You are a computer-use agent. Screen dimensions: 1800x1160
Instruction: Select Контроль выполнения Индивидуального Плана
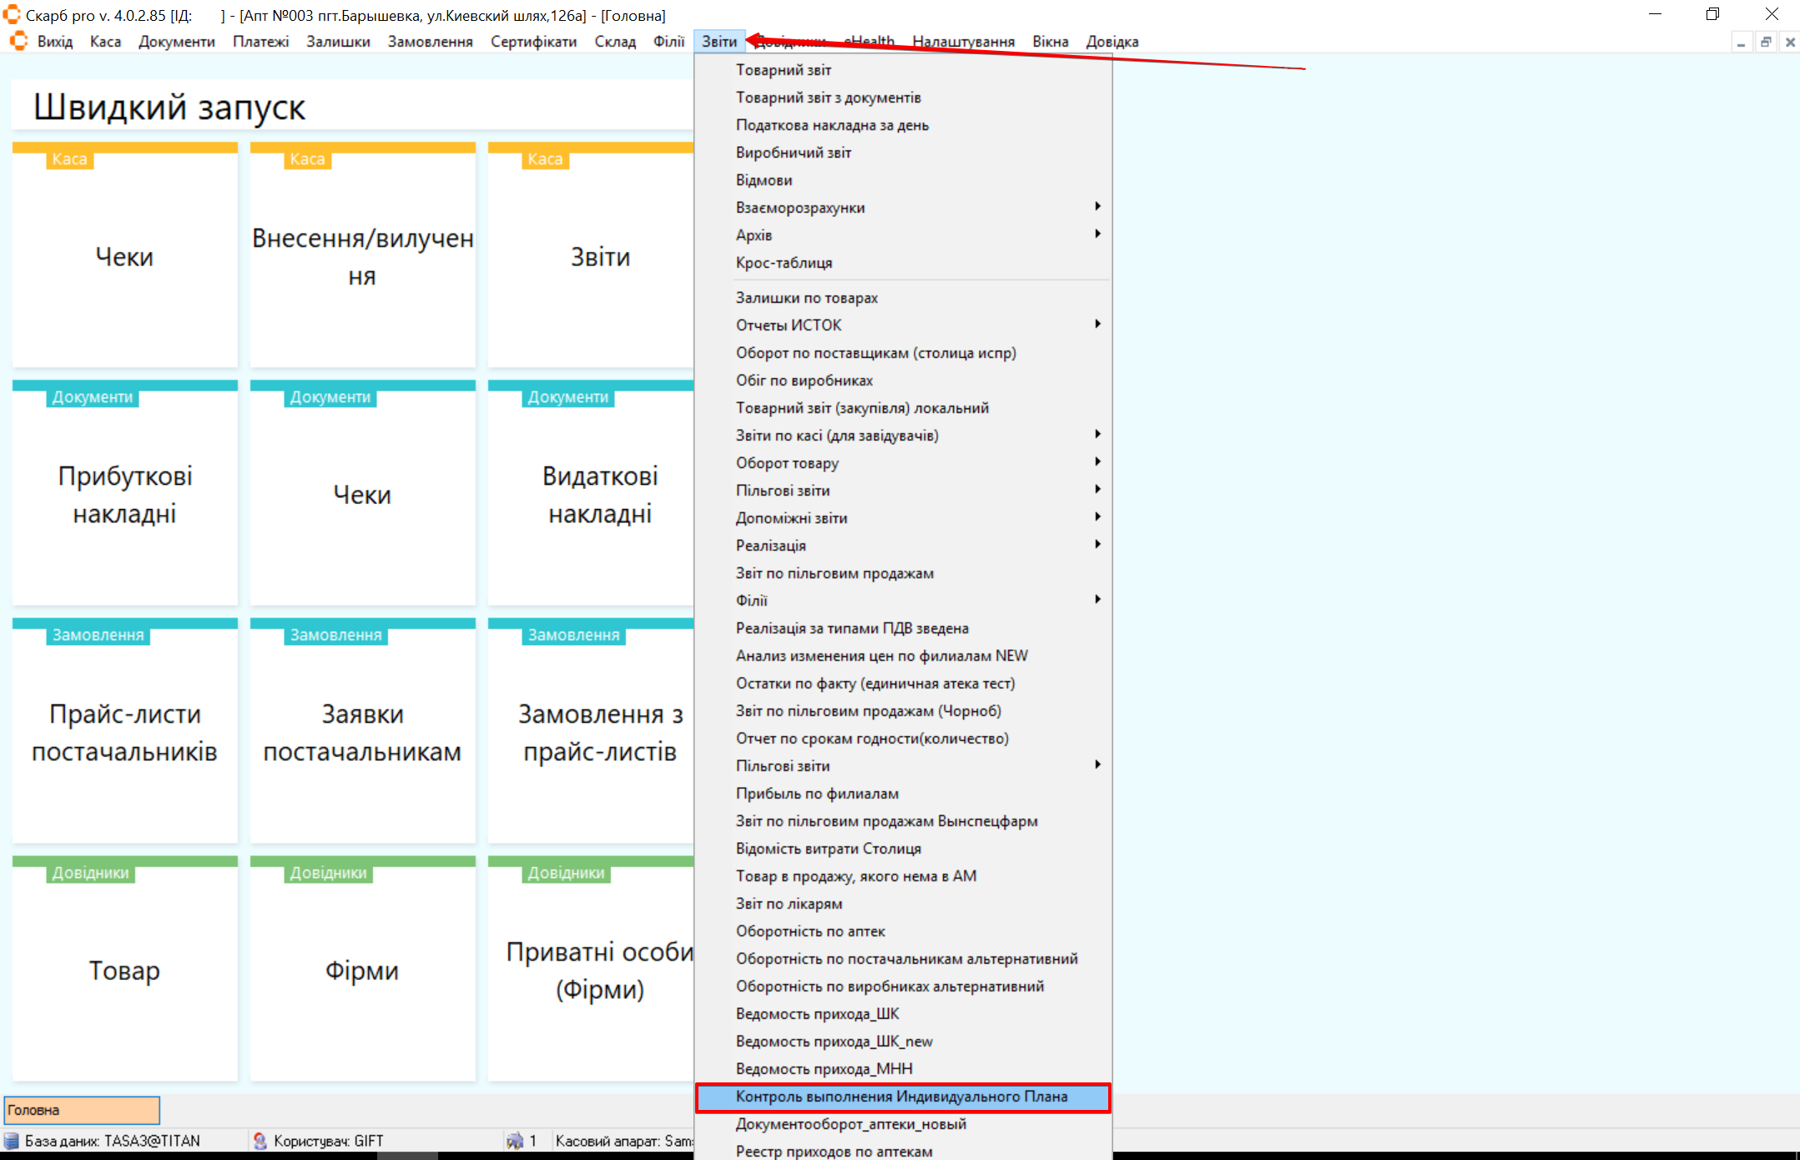(x=901, y=1097)
